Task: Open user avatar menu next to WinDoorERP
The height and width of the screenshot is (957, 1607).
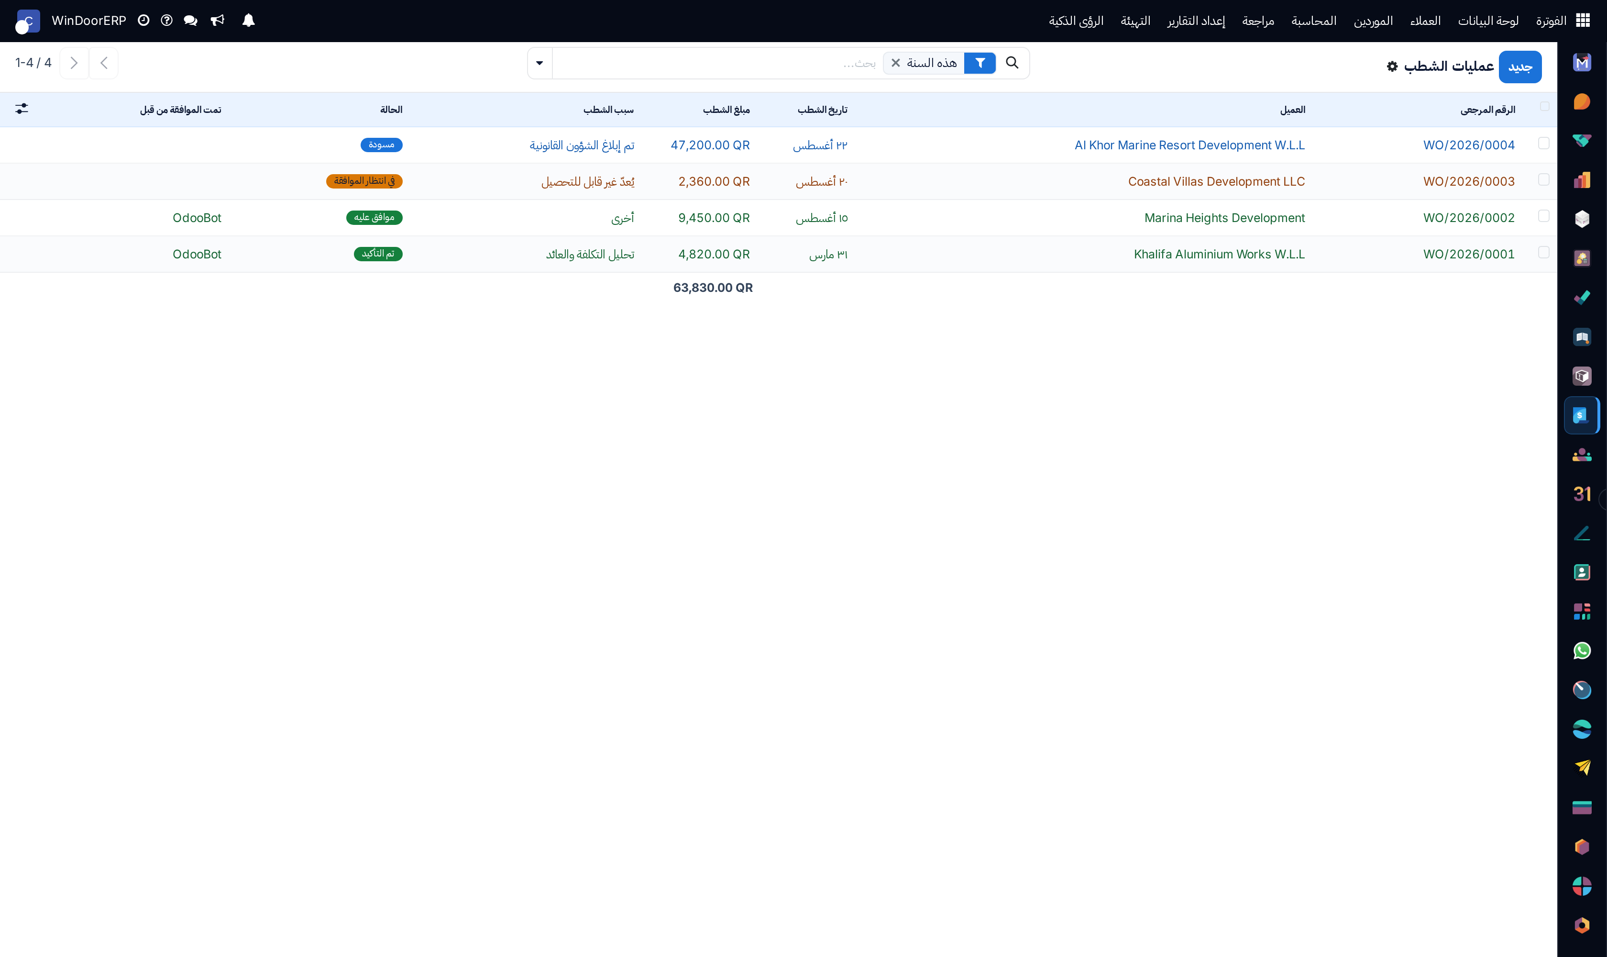Action: (28, 21)
